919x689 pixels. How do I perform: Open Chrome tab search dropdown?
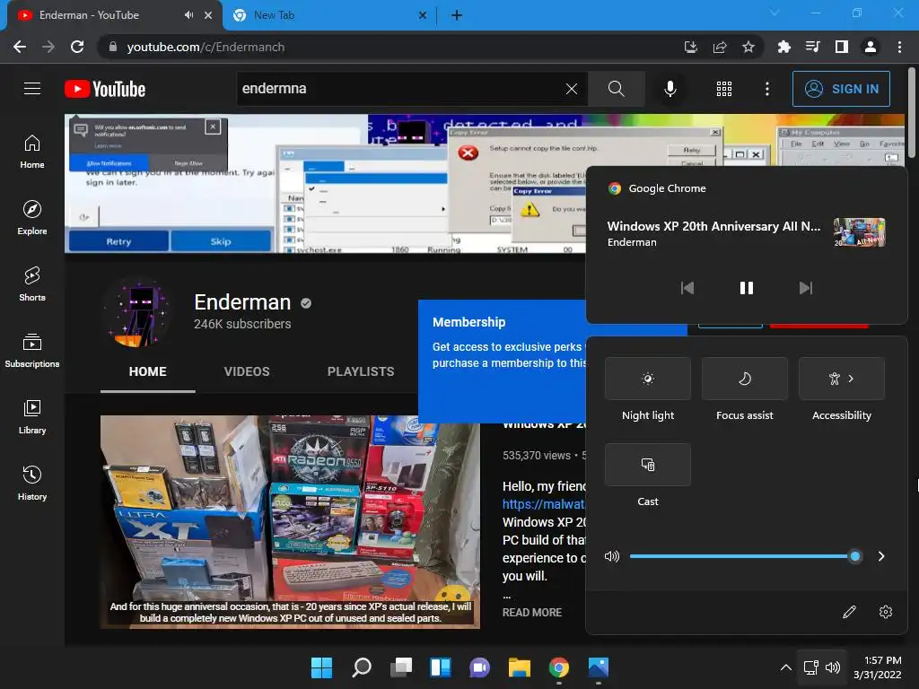[x=775, y=13]
